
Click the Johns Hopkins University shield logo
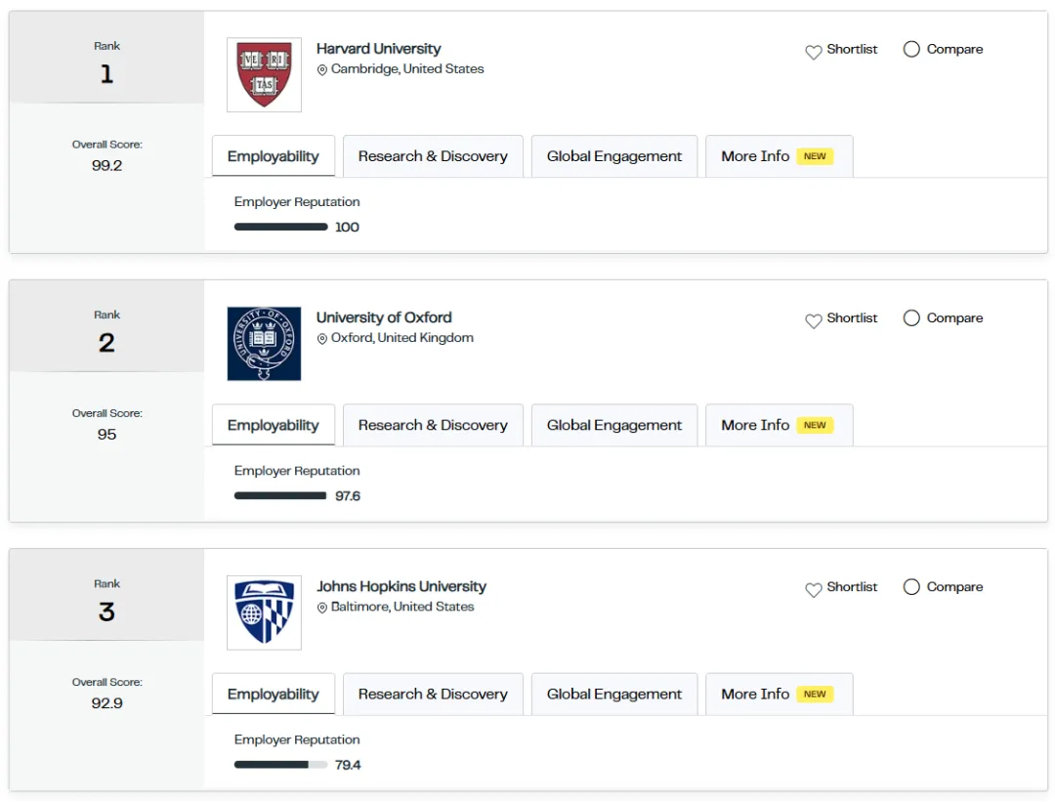click(264, 612)
